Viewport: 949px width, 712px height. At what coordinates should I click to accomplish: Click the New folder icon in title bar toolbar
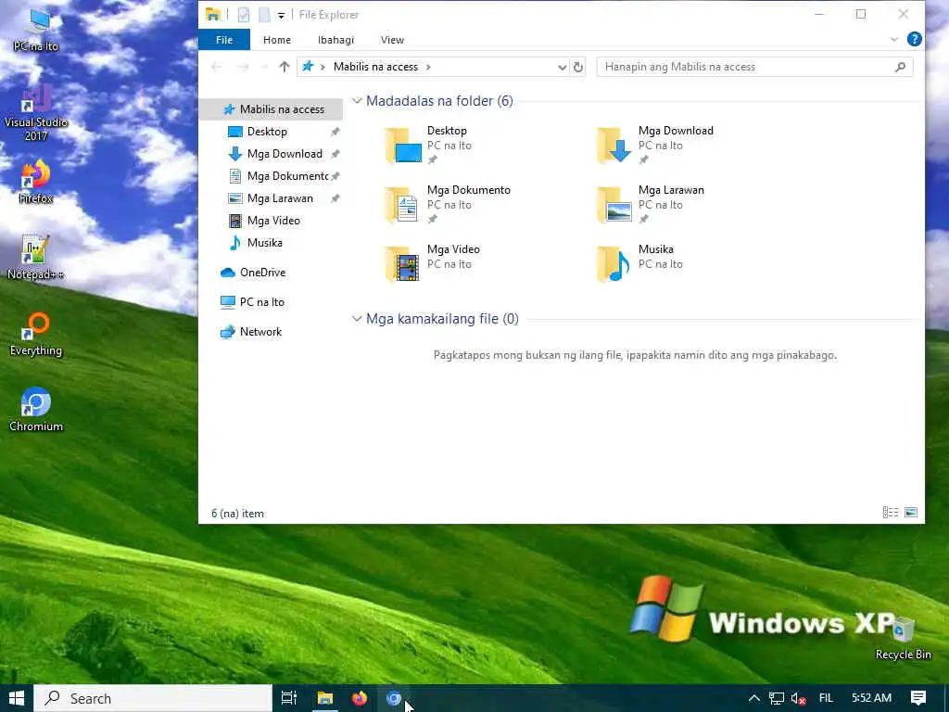[x=264, y=15]
